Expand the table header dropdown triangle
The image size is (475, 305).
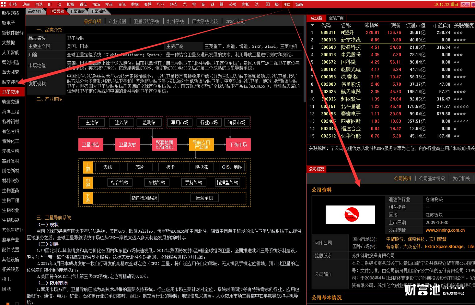312,25
